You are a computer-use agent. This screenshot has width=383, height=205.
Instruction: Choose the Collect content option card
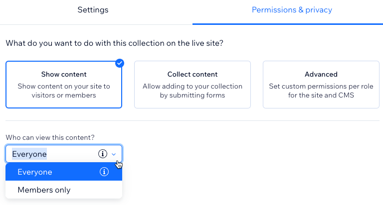click(x=192, y=85)
